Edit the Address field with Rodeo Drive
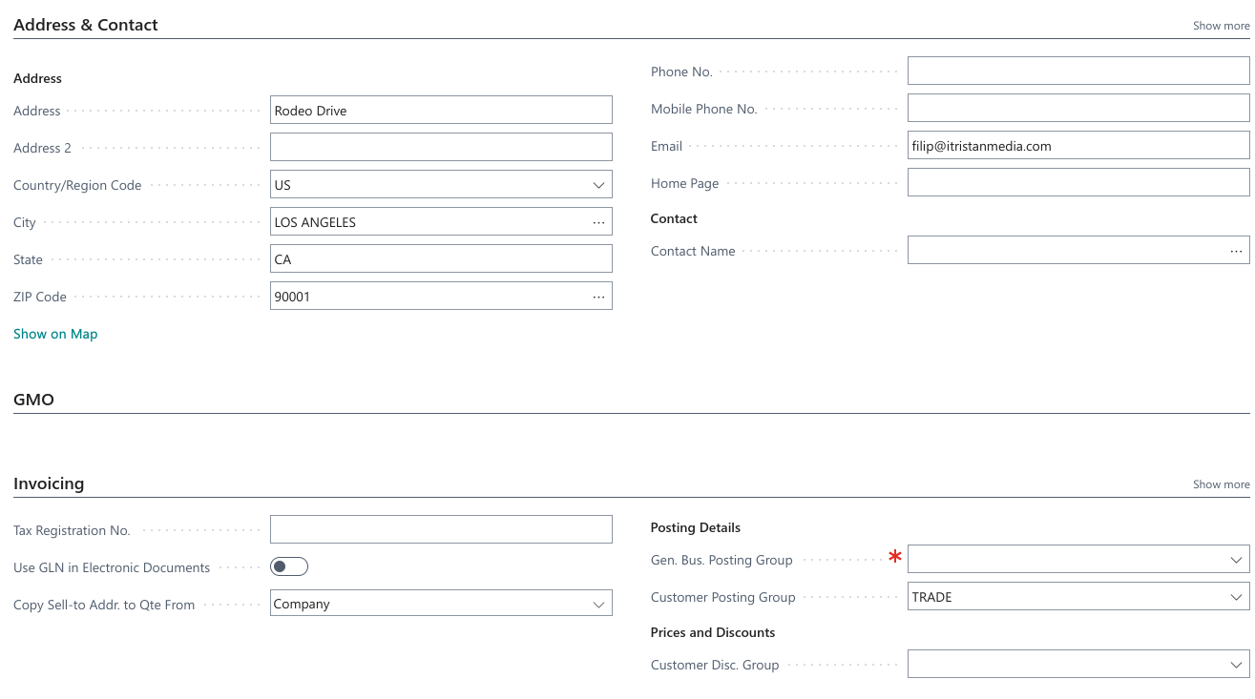Image resolution: width=1255 pixels, height=699 pixels. [441, 110]
